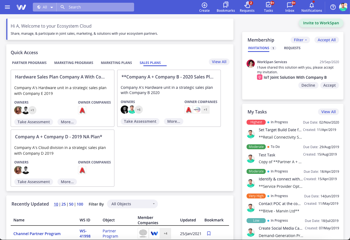
Task: Click the magnifier icon in search bar
Action: pyautogui.click(x=63, y=7)
